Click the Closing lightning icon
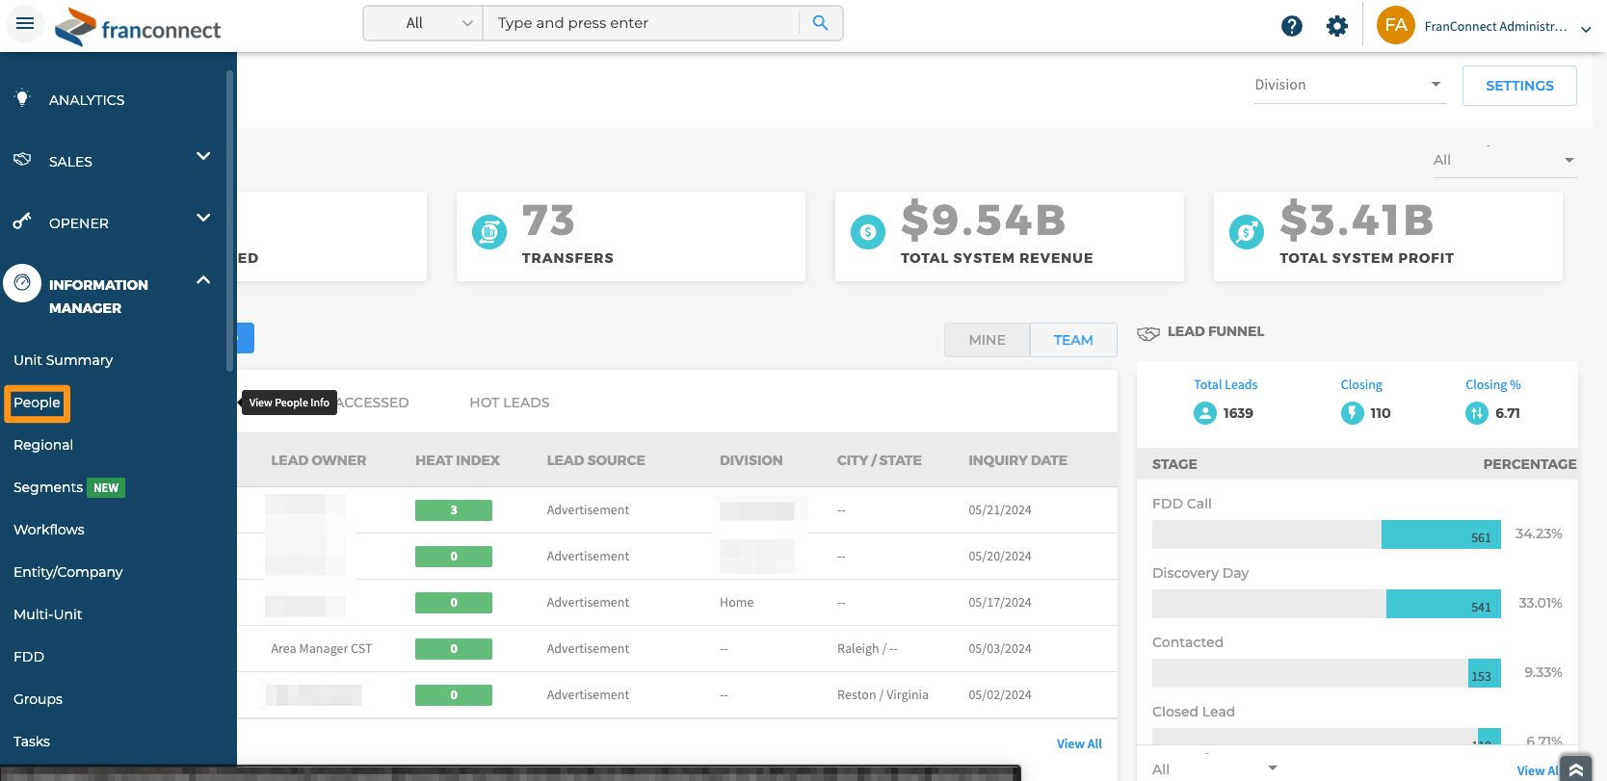1607x781 pixels. pos(1353,413)
